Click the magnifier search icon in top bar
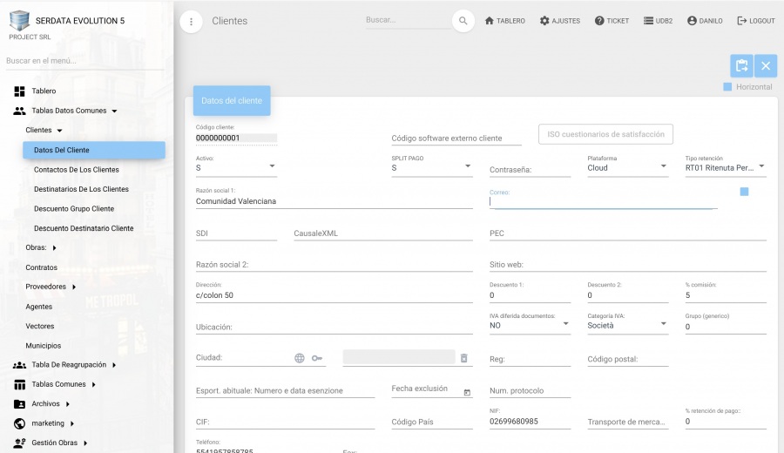This screenshot has width=784, height=453. click(463, 21)
